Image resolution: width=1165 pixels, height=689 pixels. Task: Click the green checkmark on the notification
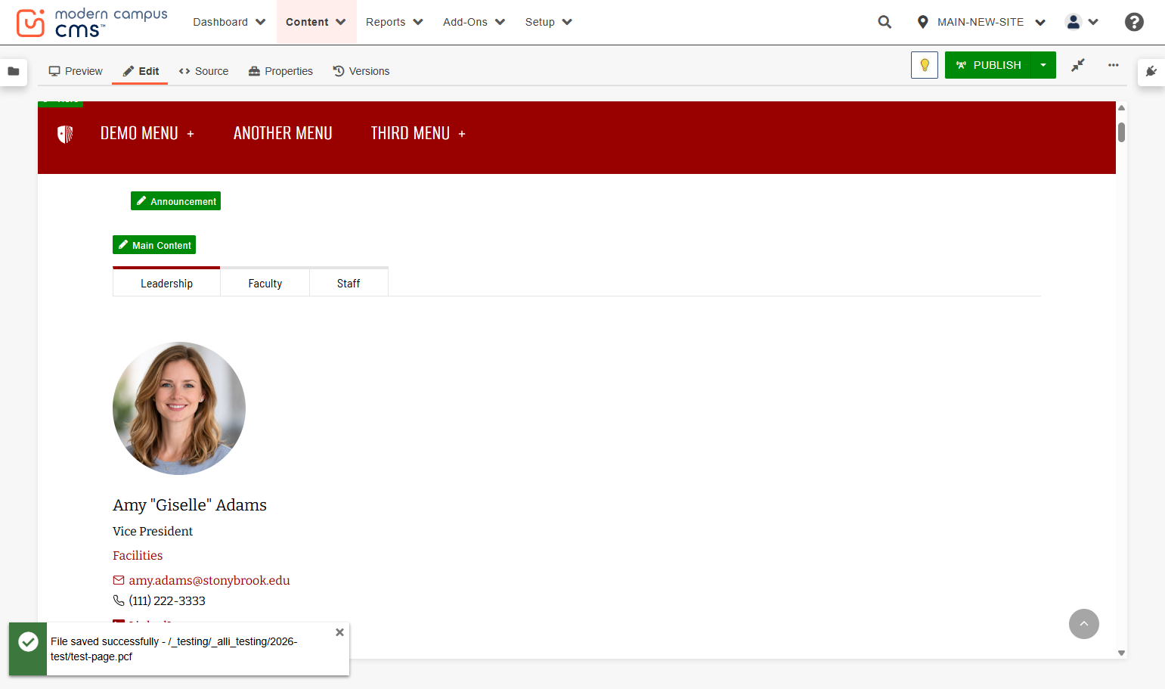[x=28, y=642]
